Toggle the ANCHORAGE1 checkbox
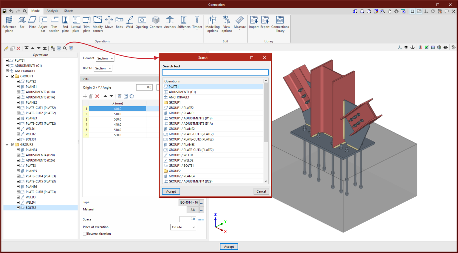This screenshot has width=458, height=253. coord(7,71)
